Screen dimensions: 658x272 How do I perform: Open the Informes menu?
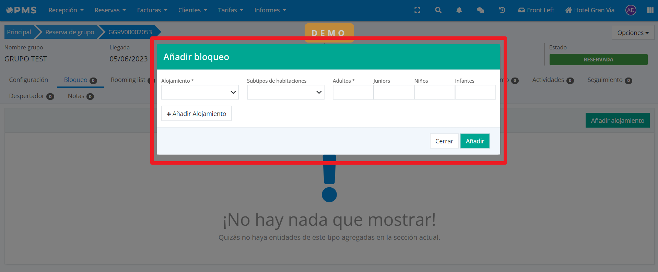(x=270, y=10)
